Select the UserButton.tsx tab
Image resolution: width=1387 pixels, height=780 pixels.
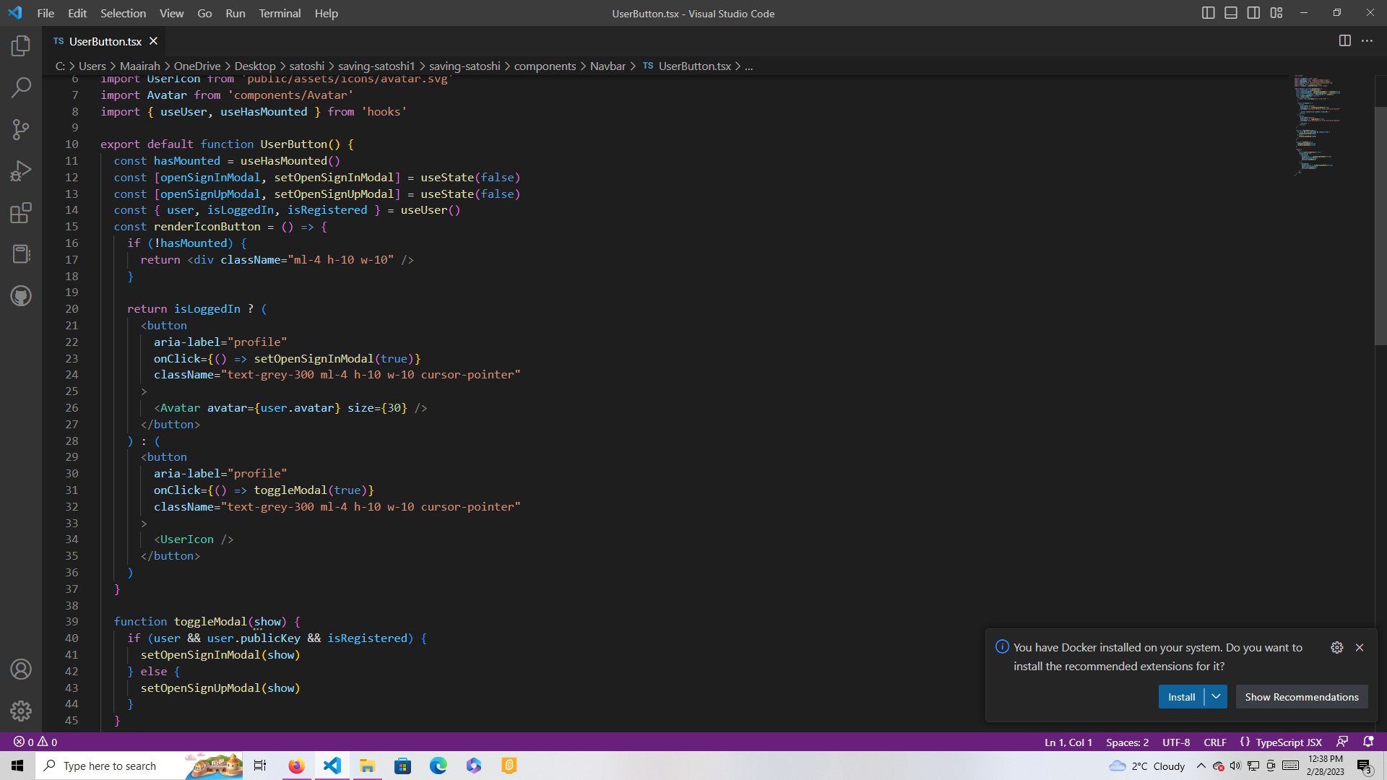coord(105,41)
